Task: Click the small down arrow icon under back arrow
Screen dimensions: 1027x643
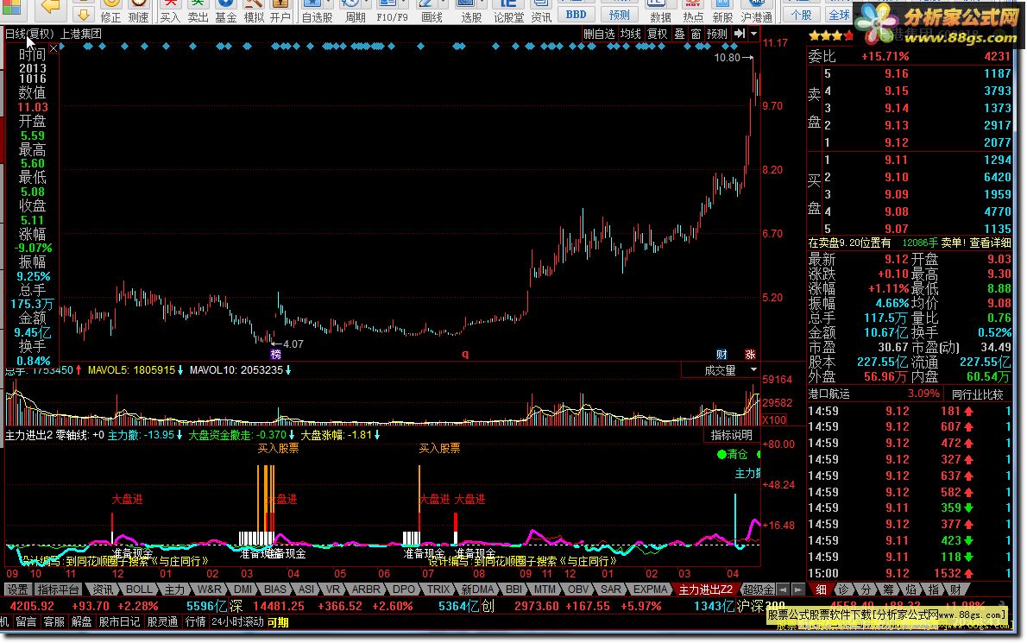Action: coord(83,14)
